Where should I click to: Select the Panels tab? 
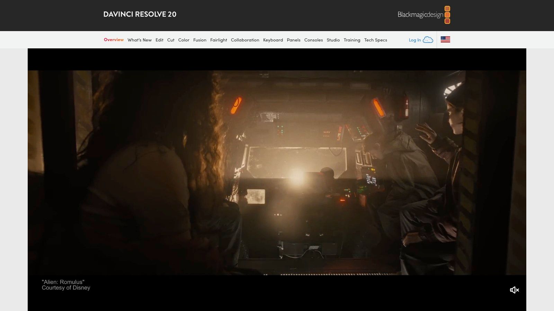coord(294,40)
